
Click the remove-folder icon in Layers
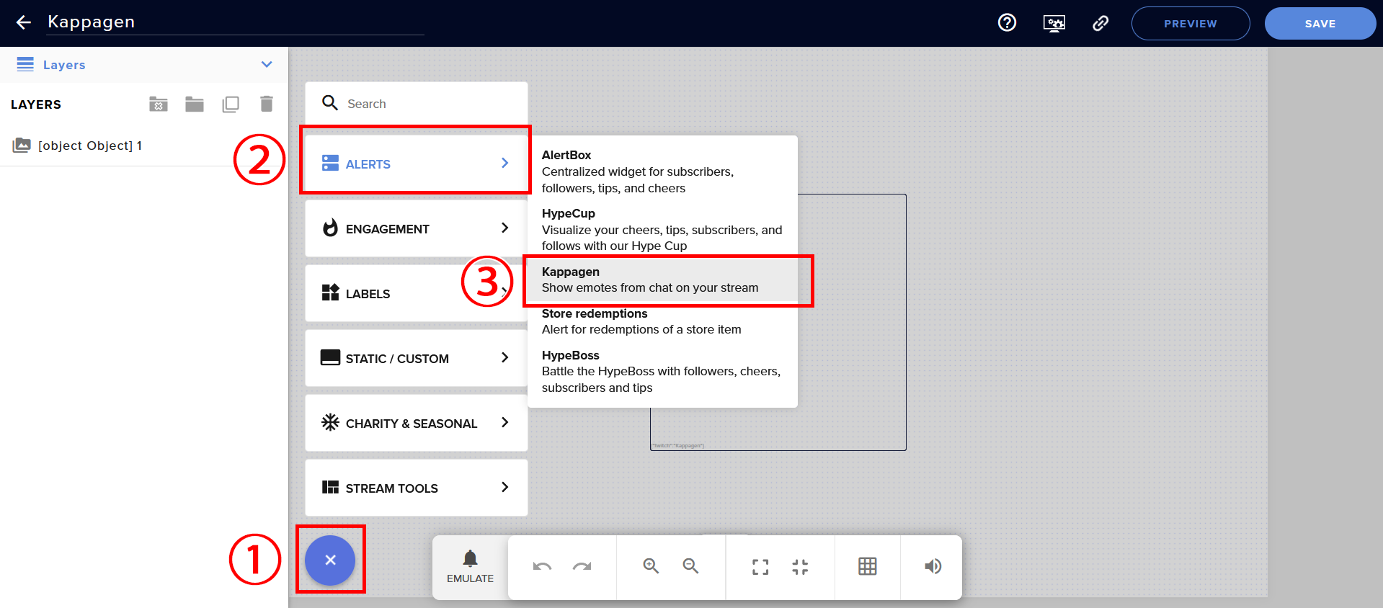tap(159, 104)
